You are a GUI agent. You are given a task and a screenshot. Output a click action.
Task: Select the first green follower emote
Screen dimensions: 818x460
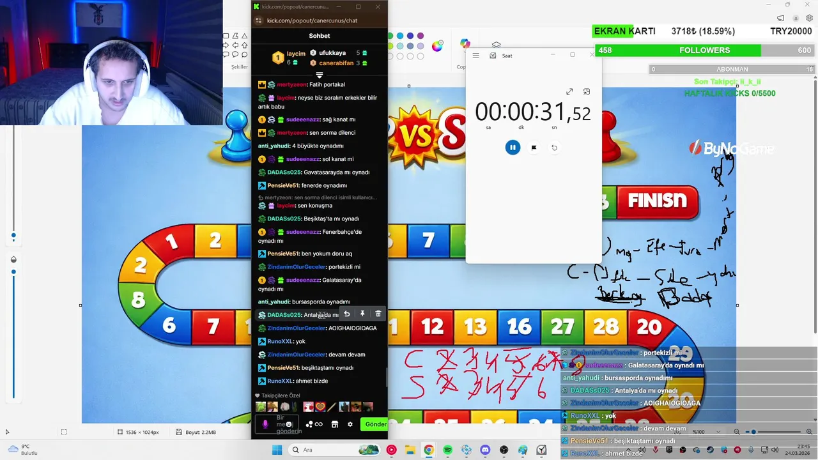(x=261, y=406)
